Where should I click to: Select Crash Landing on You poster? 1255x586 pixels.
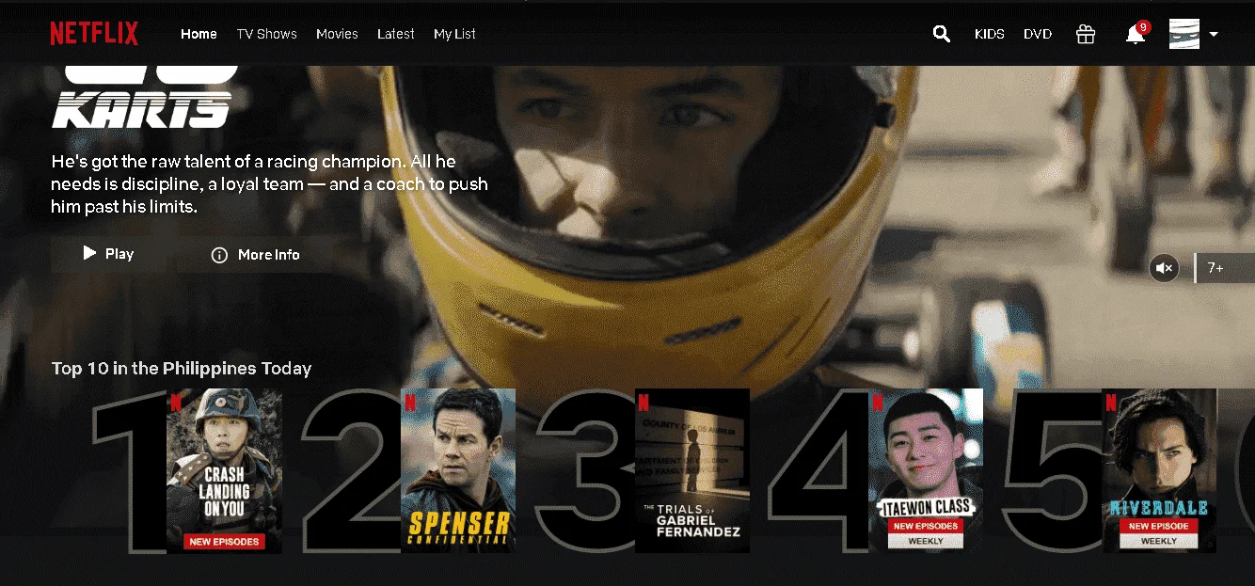[x=224, y=470]
